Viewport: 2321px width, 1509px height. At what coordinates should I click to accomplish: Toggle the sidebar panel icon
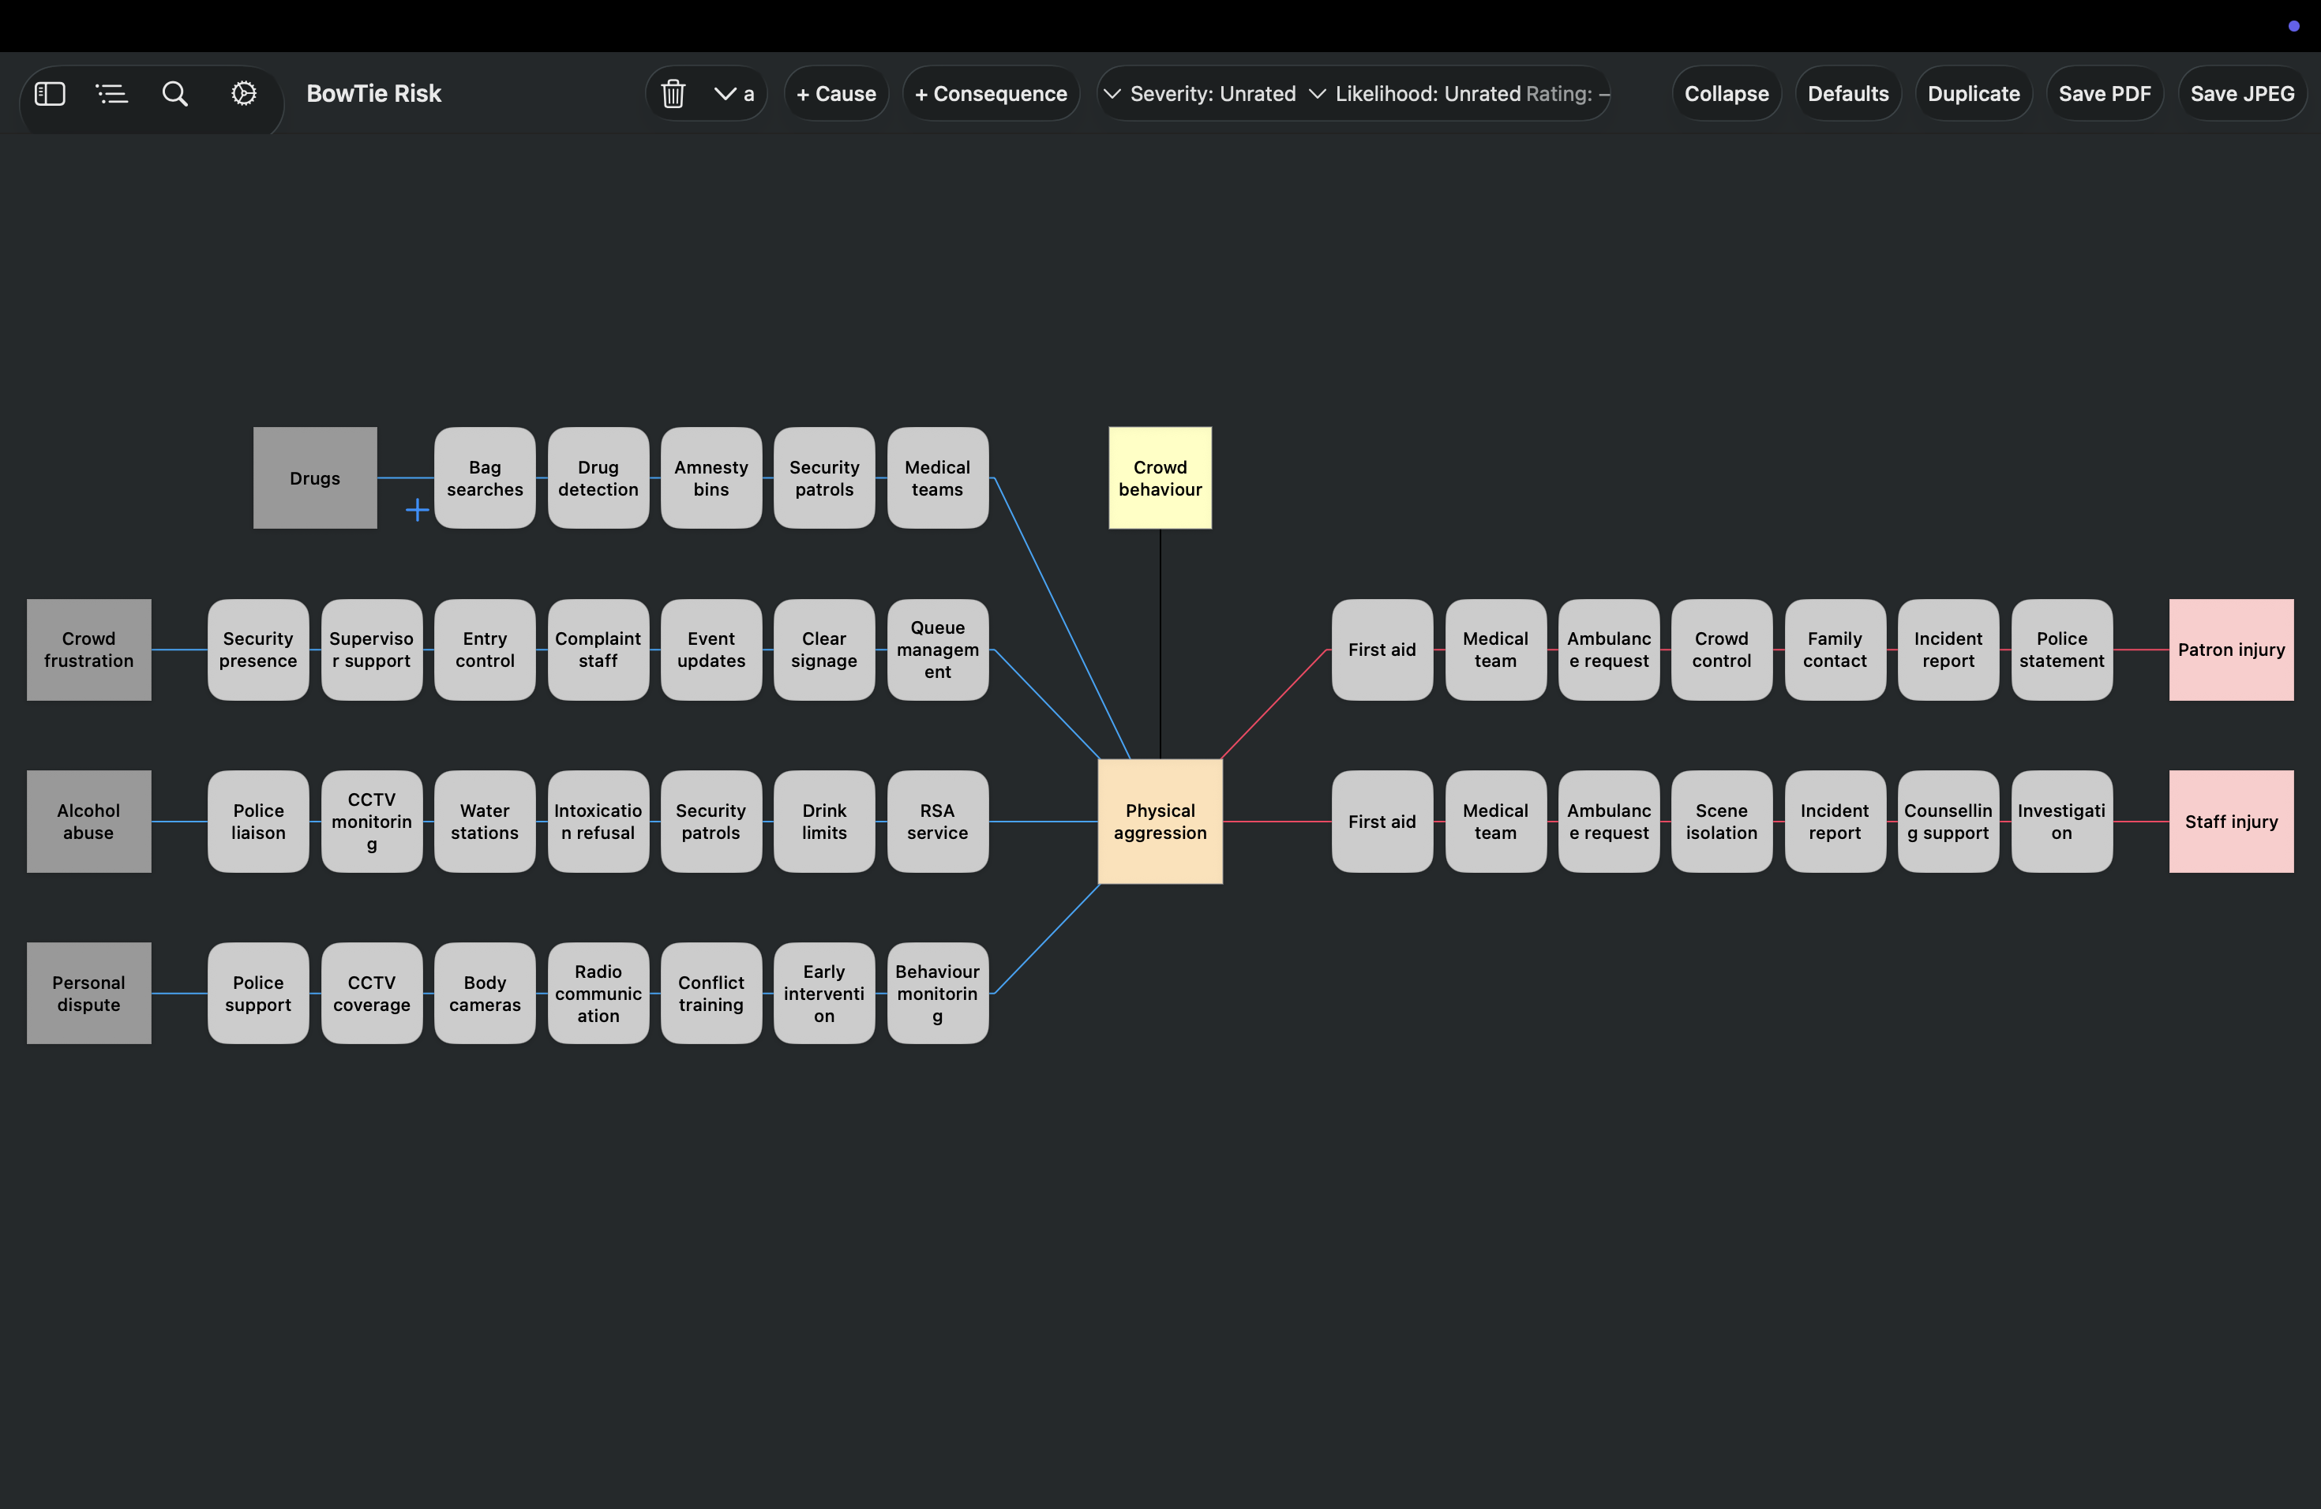pos(50,94)
